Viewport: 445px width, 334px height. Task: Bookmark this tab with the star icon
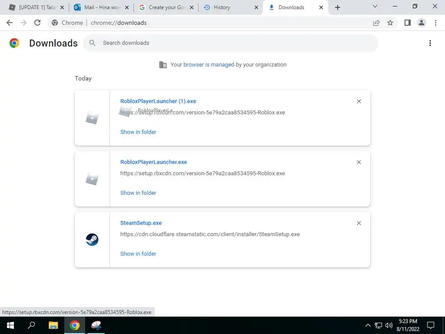(x=390, y=23)
